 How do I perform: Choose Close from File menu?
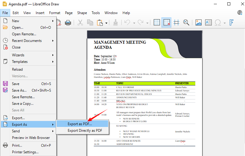click(28, 47)
